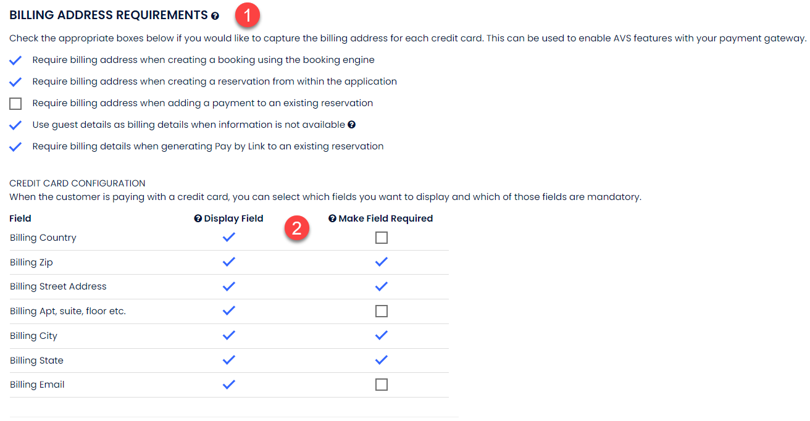Enable billing address when adding a payment
Viewport: 810px width, 421px height.
click(16, 104)
